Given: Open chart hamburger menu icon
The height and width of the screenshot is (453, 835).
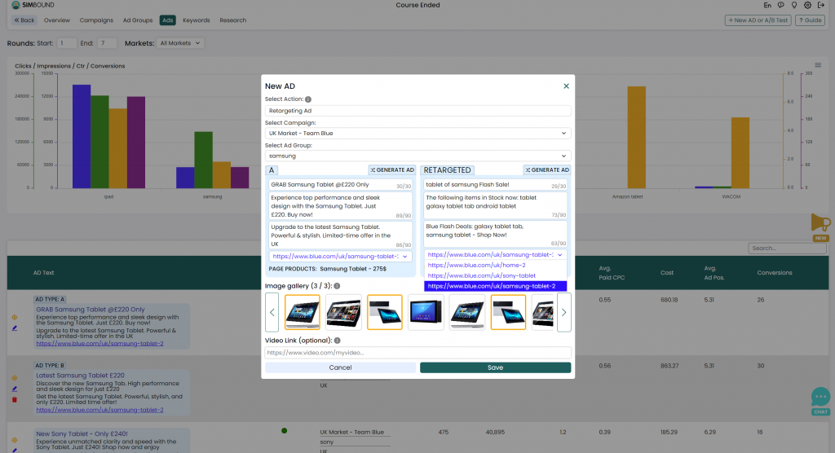Looking at the screenshot, I should 818,65.
